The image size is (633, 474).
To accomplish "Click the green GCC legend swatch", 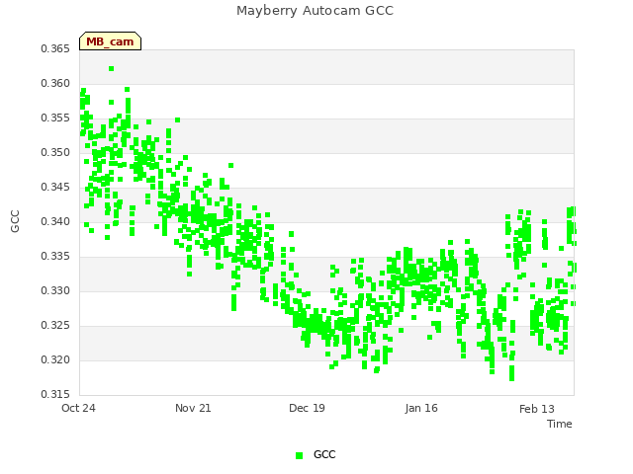I will tap(299, 455).
